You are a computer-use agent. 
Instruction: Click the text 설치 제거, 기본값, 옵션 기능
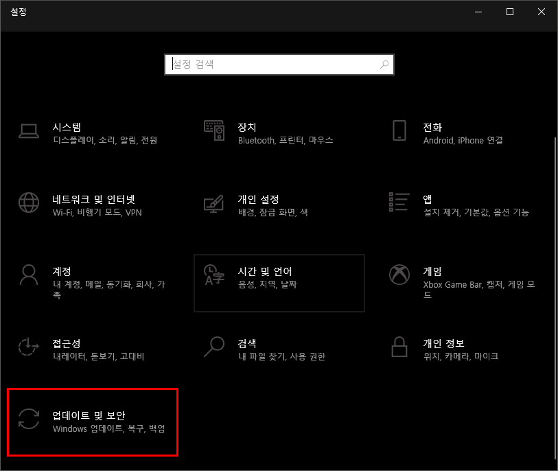point(476,212)
